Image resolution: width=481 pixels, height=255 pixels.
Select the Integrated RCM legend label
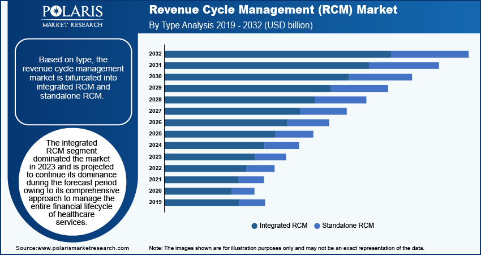tap(284, 226)
